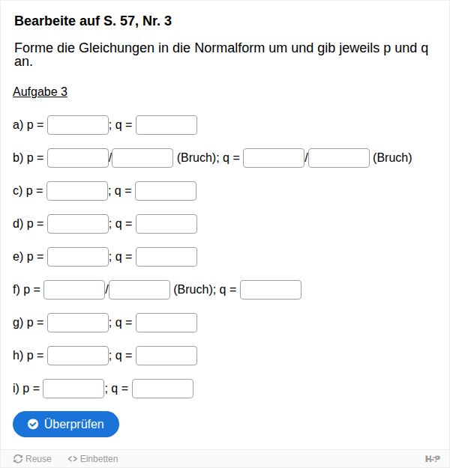Select the q field for h)

(166, 356)
